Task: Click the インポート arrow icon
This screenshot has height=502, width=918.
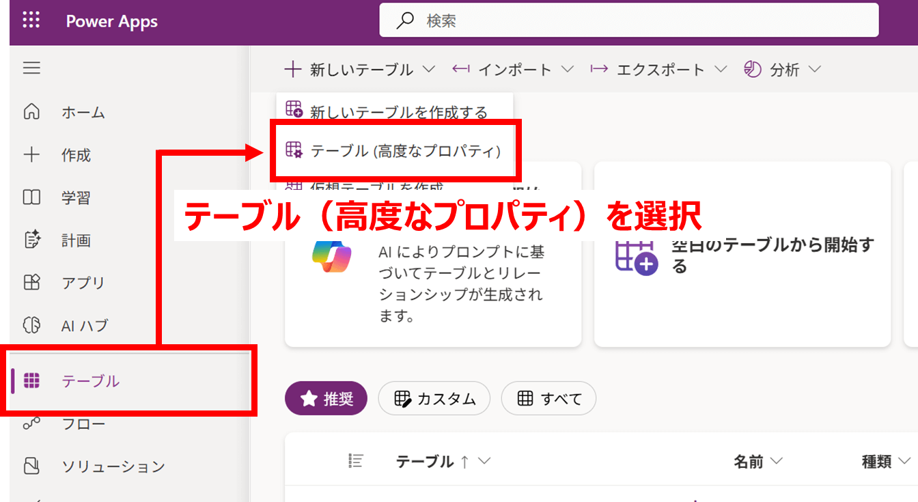Action: coord(461,69)
